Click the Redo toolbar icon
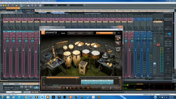The width and height of the screenshot is (176, 99). (x=35, y=5)
